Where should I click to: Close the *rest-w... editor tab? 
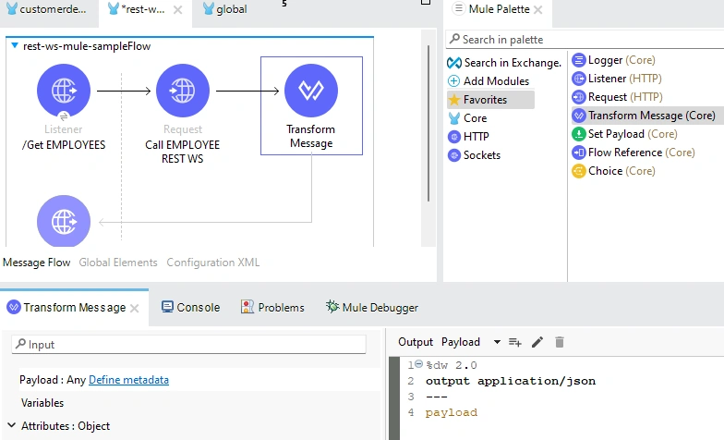click(x=177, y=9)
